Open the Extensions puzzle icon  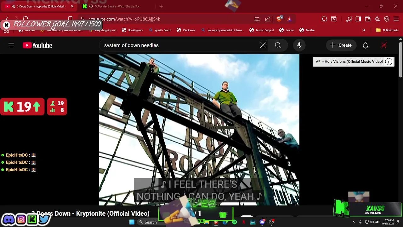pyautogui.click(x=324, y=19)
